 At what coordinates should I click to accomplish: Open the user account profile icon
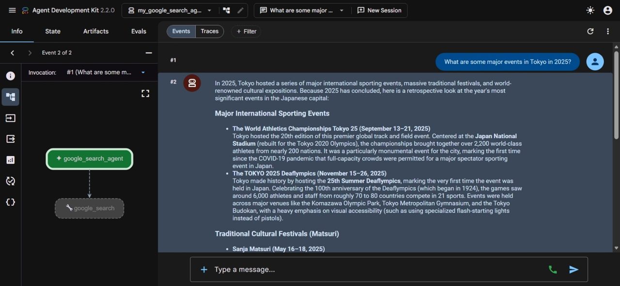point(607,10)
